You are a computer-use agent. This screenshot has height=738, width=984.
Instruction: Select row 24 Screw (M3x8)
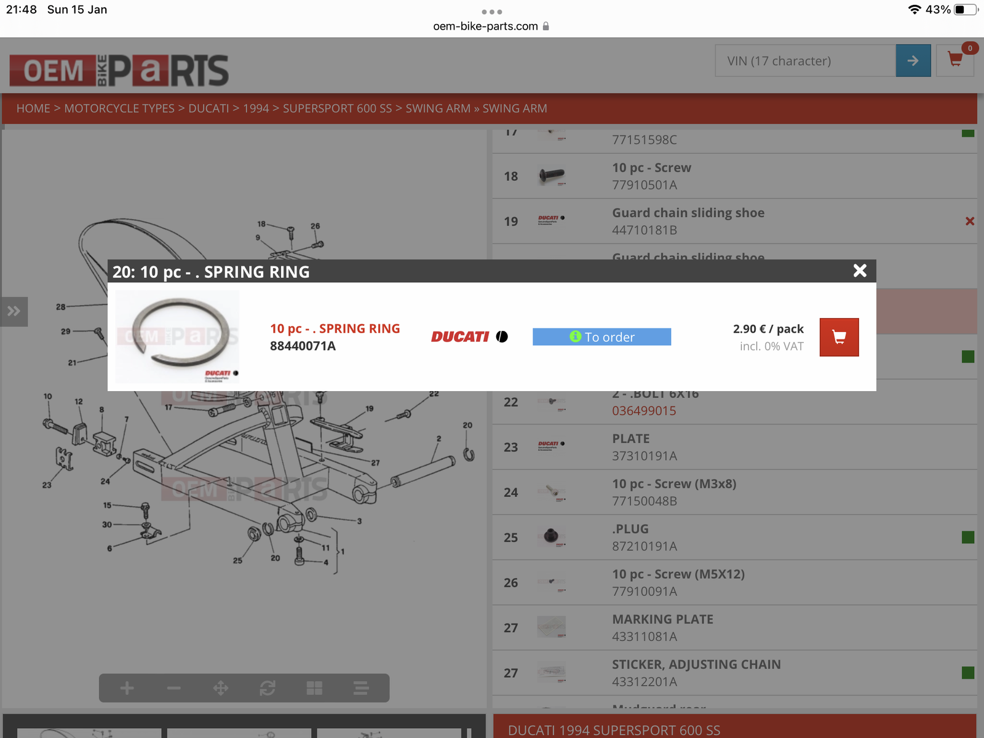click(x=734, y=492)
